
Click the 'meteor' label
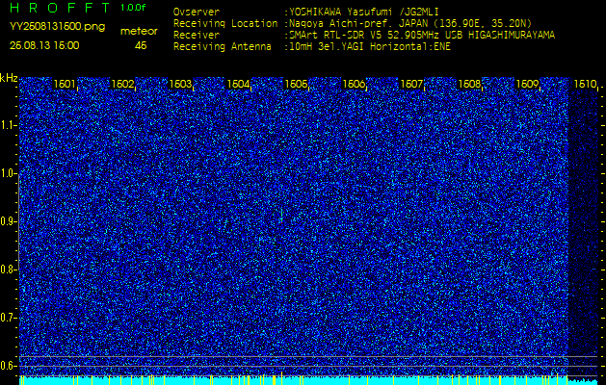139,31
